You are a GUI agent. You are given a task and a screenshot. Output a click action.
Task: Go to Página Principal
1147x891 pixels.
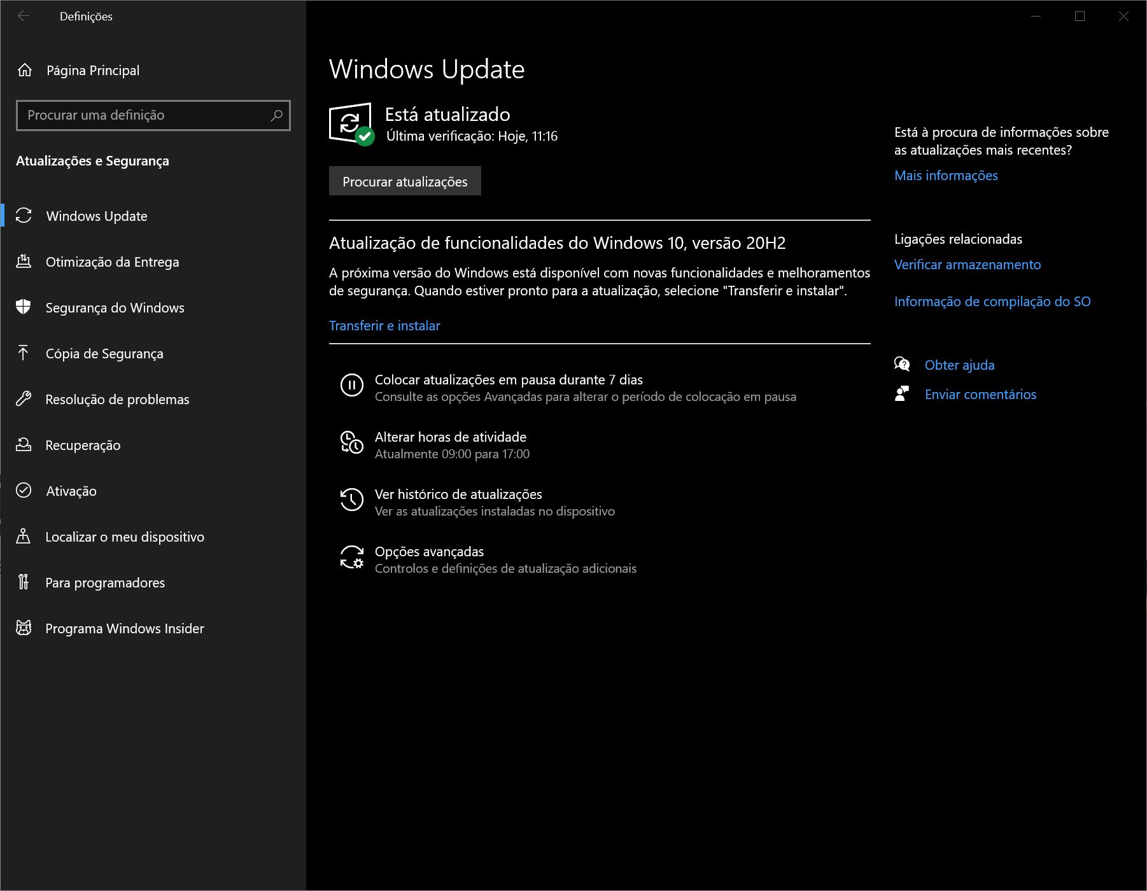point(153,71)
